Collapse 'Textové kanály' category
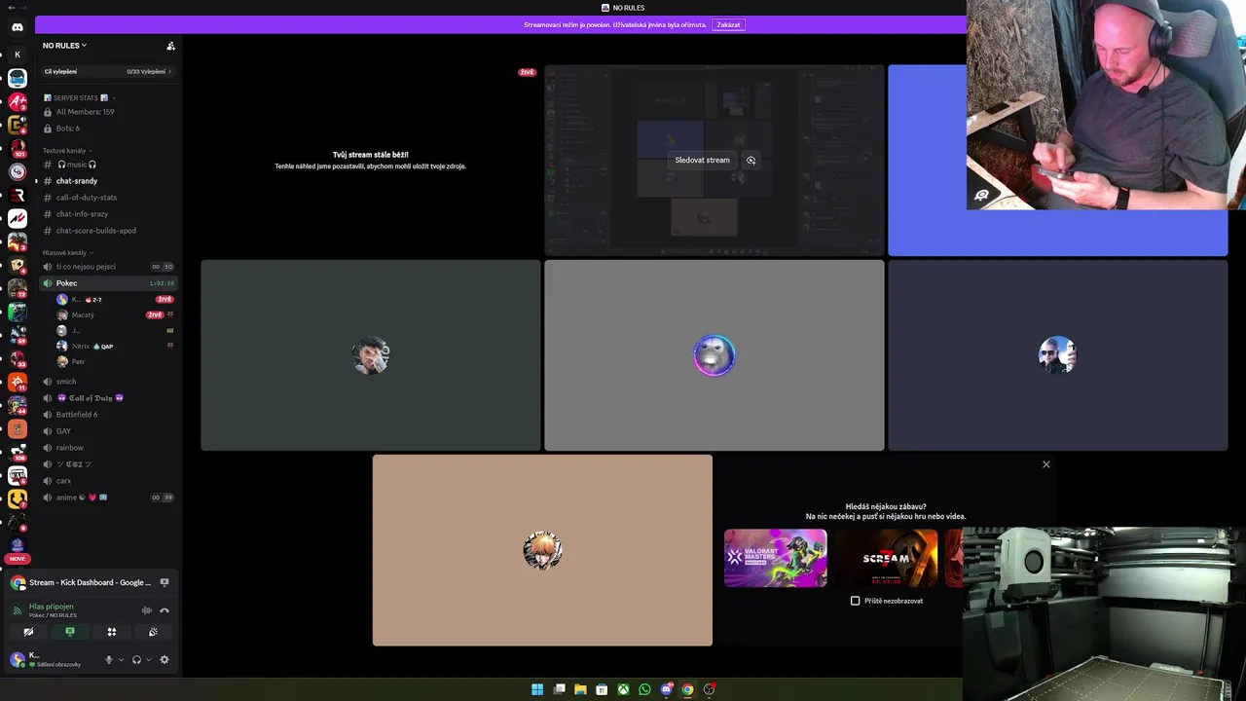 (67, 151)
